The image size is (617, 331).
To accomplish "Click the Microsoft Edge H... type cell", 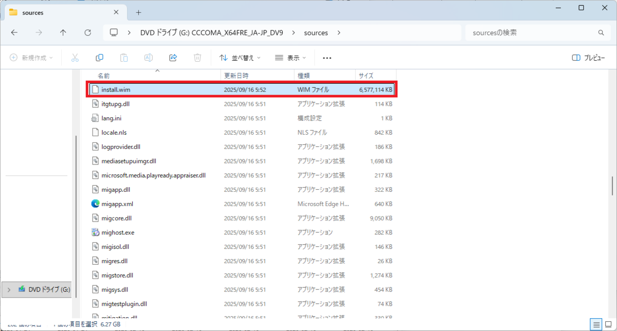I will (x=323, y=204).
